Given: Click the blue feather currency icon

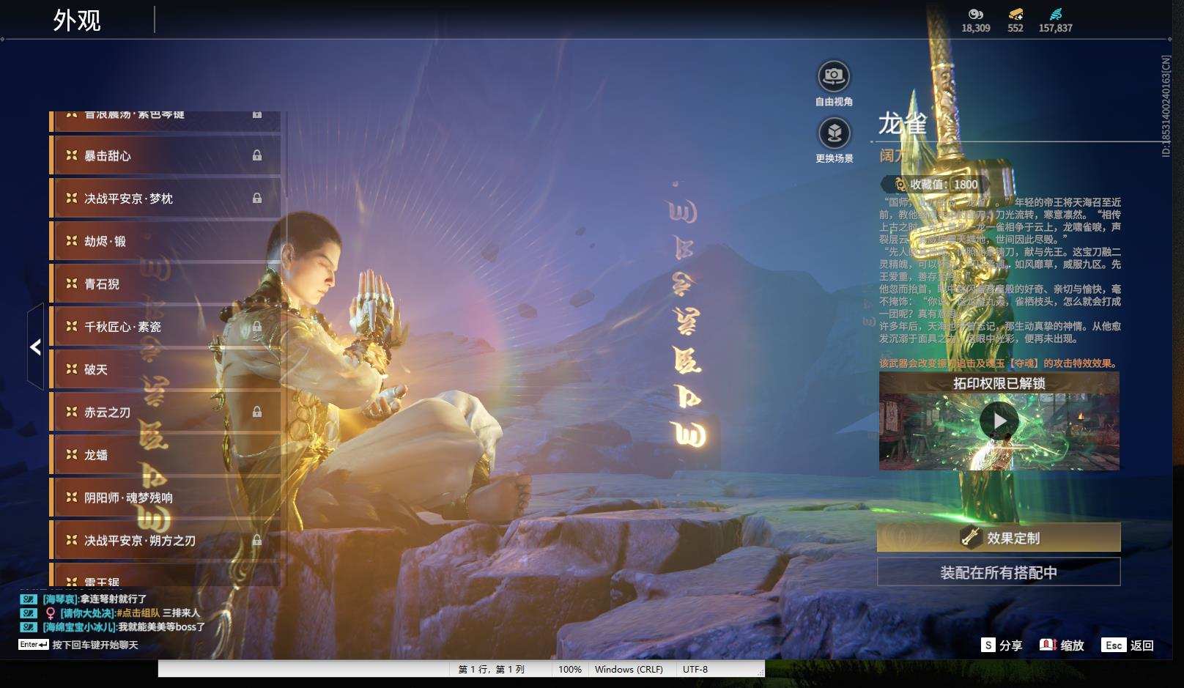Looking at the screenshot, I should tap(1055, 14).
